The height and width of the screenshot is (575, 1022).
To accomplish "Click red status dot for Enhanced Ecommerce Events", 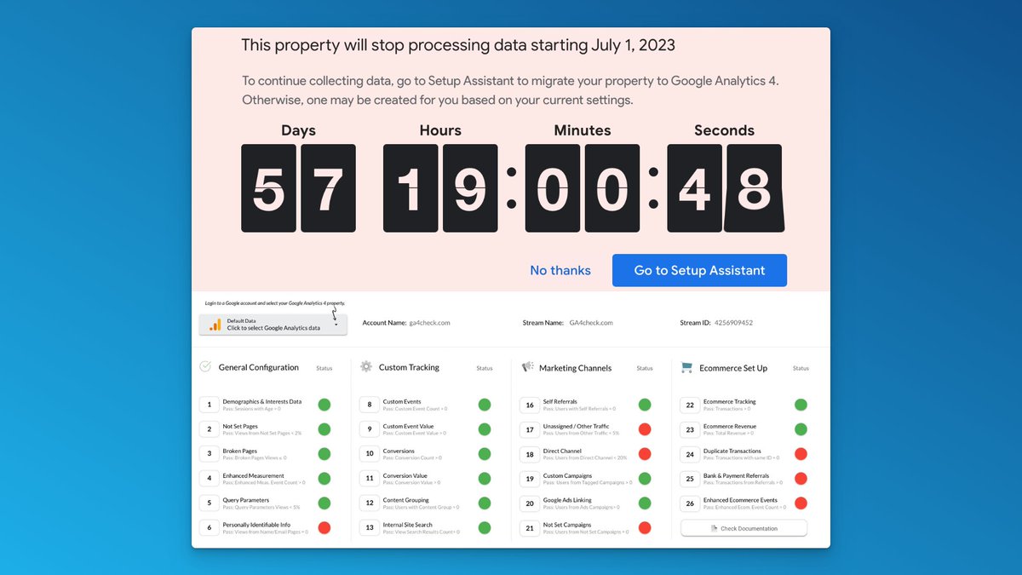I will [801, 503].
